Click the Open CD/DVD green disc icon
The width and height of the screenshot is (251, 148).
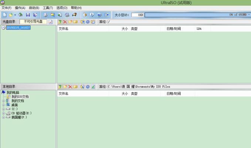point(20,15)
